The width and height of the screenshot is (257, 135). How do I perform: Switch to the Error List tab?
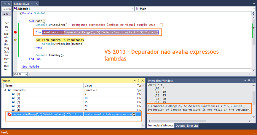click(x=192, y=126)
